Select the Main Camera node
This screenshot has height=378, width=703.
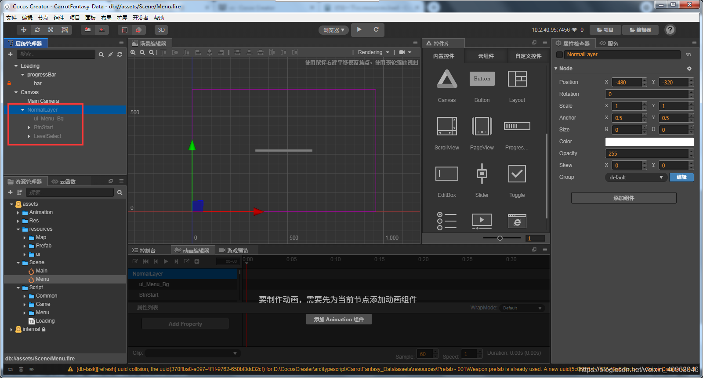(x=43, y=101)
